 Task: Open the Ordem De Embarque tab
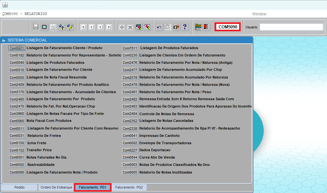pos(56,188)
